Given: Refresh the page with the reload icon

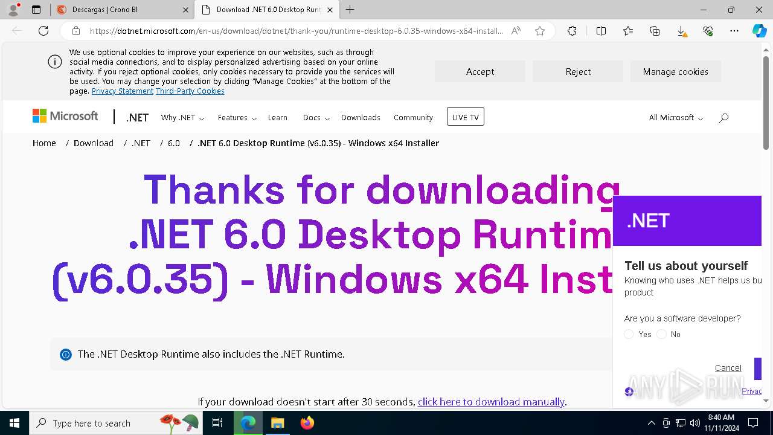Looking at the screenshot, I should tap(43, 31).
